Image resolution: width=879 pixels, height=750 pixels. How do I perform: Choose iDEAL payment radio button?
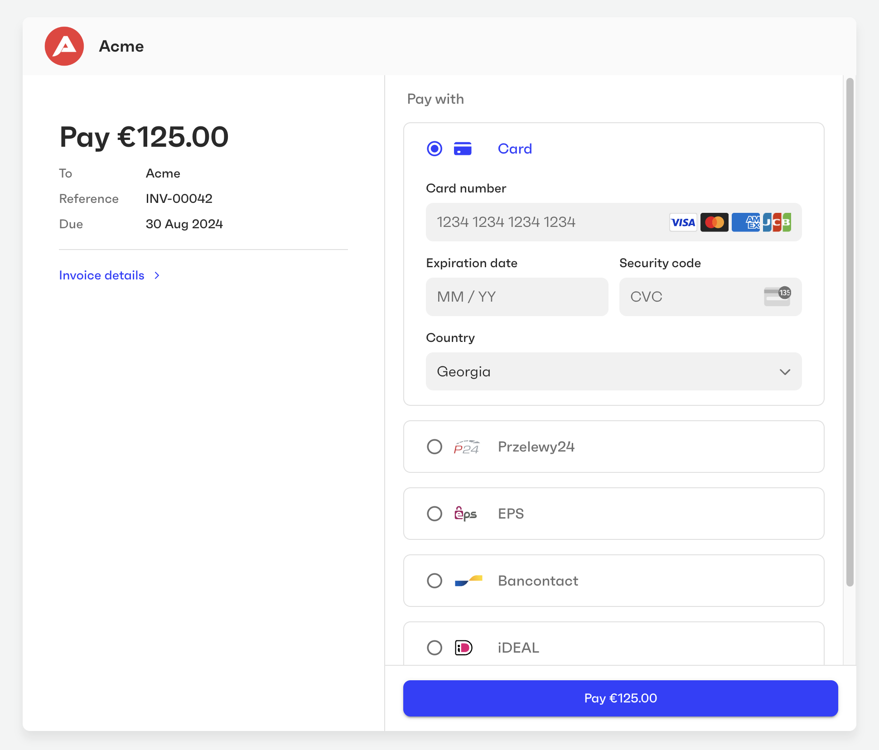pyautogui.click(x=435, y=648)
